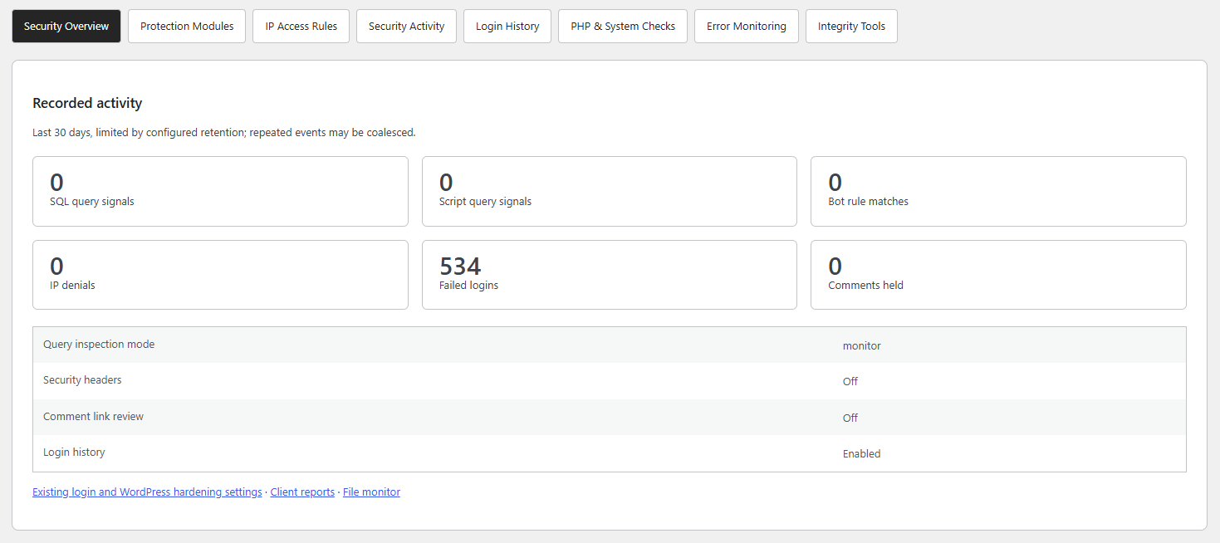Open the Security Overview tab
1220x543 pixels.
point(66,26)
